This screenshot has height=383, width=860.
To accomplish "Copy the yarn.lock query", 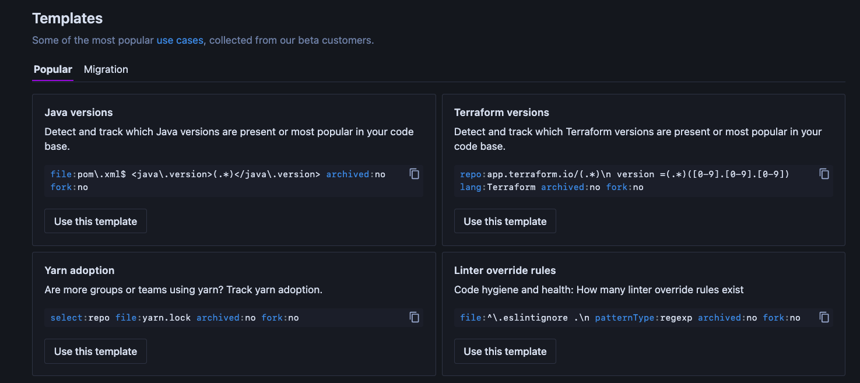I will (x=415, y=317).
